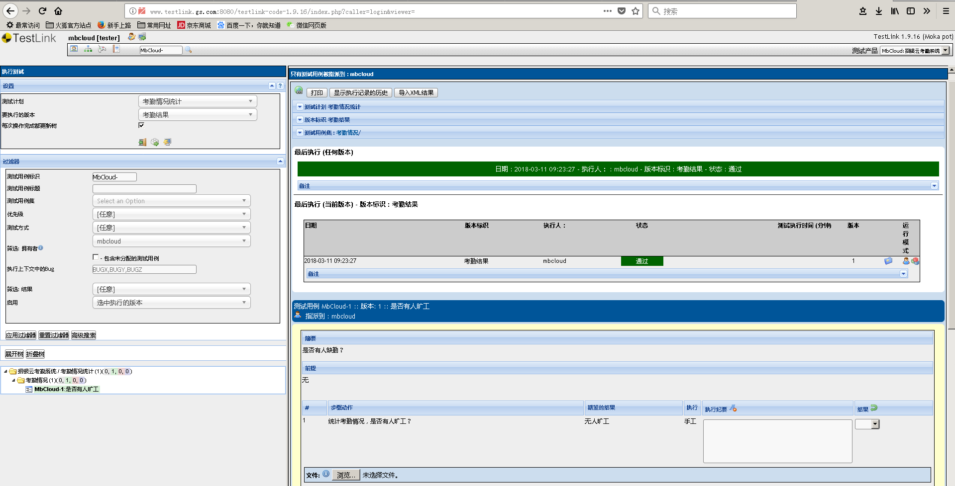The height and width of the screenshot is (486, 955).
Task: Click the 展开树 button
Action: click(14, 354)
